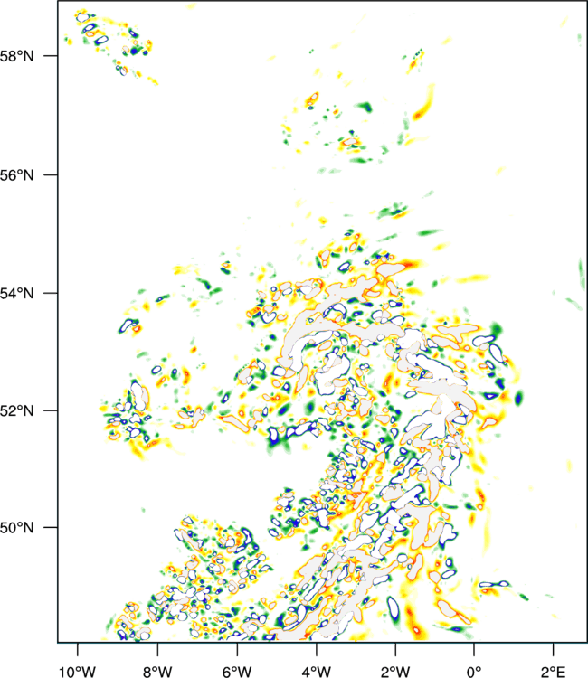Click the 58°N latitude label

point(17,56)
